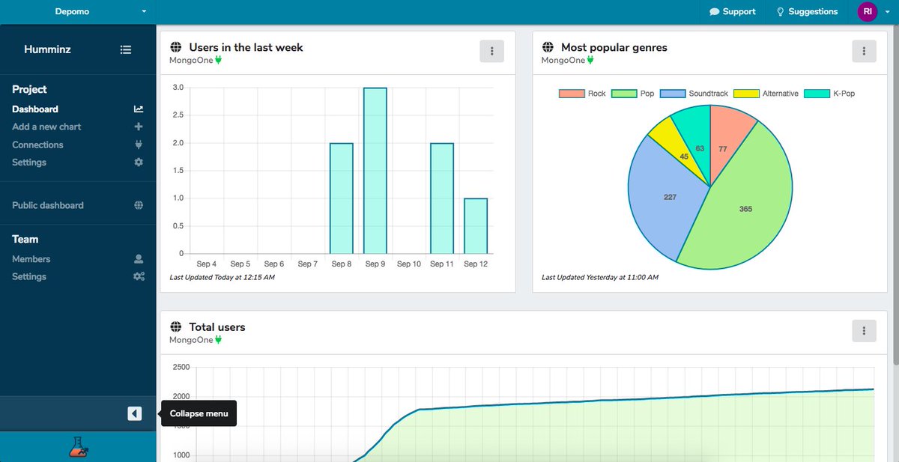Screen dimensions: 899x462
Task: Open the Public dashboard item
Action: (x=48, y=205)
